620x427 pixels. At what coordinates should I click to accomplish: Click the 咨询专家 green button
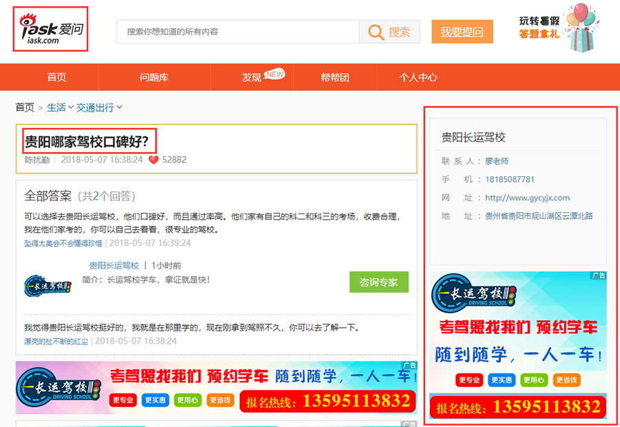379,282
